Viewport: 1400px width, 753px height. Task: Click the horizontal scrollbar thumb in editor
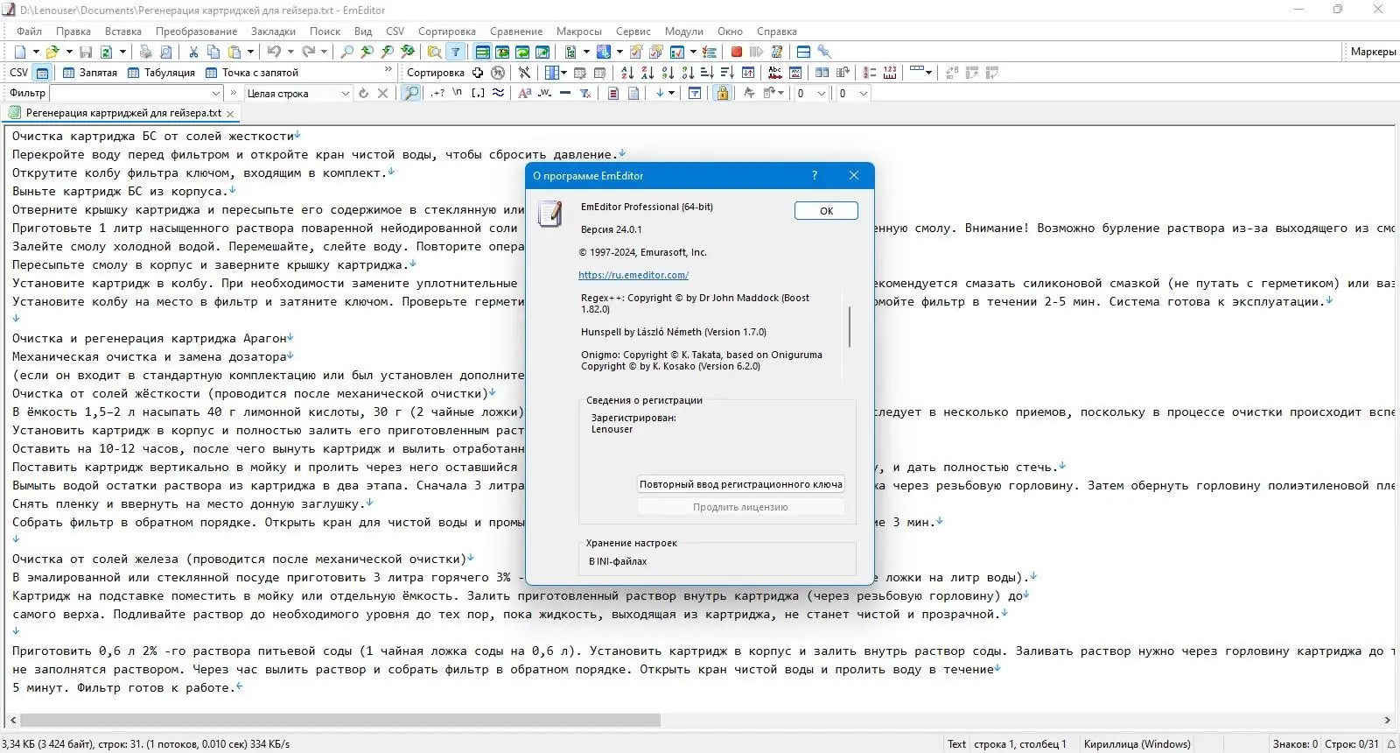340,721
